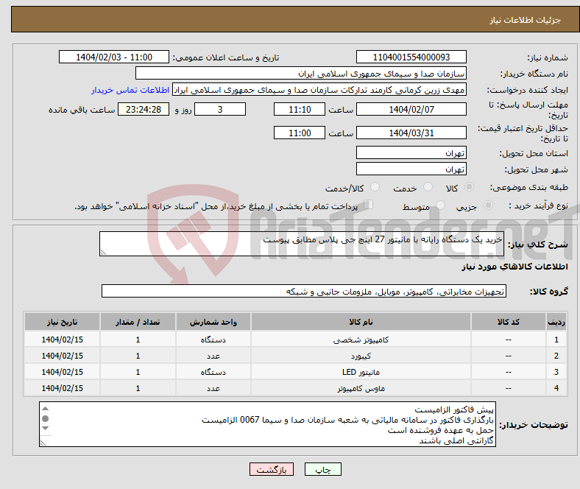Viewport: 580px width, 489px height.
Task: Click the date 1404/02/15 in ماوس کامپیوتر row
Action: [62, 388]
